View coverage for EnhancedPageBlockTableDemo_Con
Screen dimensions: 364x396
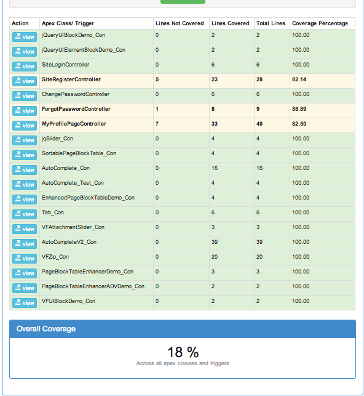[x=25, y=200]
